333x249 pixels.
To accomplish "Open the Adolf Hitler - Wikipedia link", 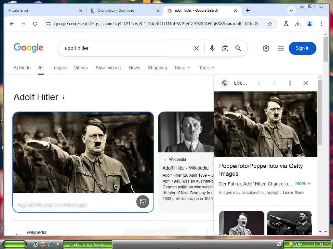I will click(x=185, y=168).
